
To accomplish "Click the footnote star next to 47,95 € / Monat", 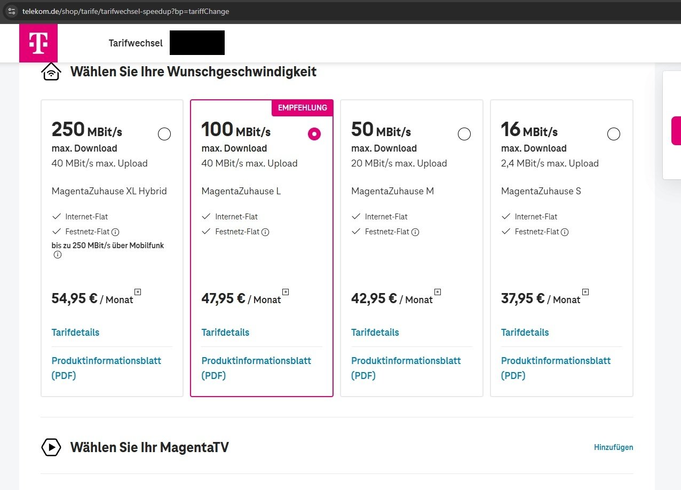I will click(x=286, y=291).
